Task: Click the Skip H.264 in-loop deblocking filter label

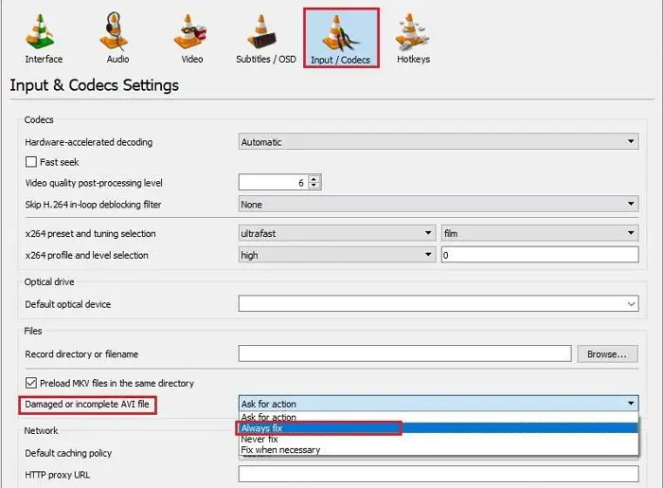Action: coord(93,205)
